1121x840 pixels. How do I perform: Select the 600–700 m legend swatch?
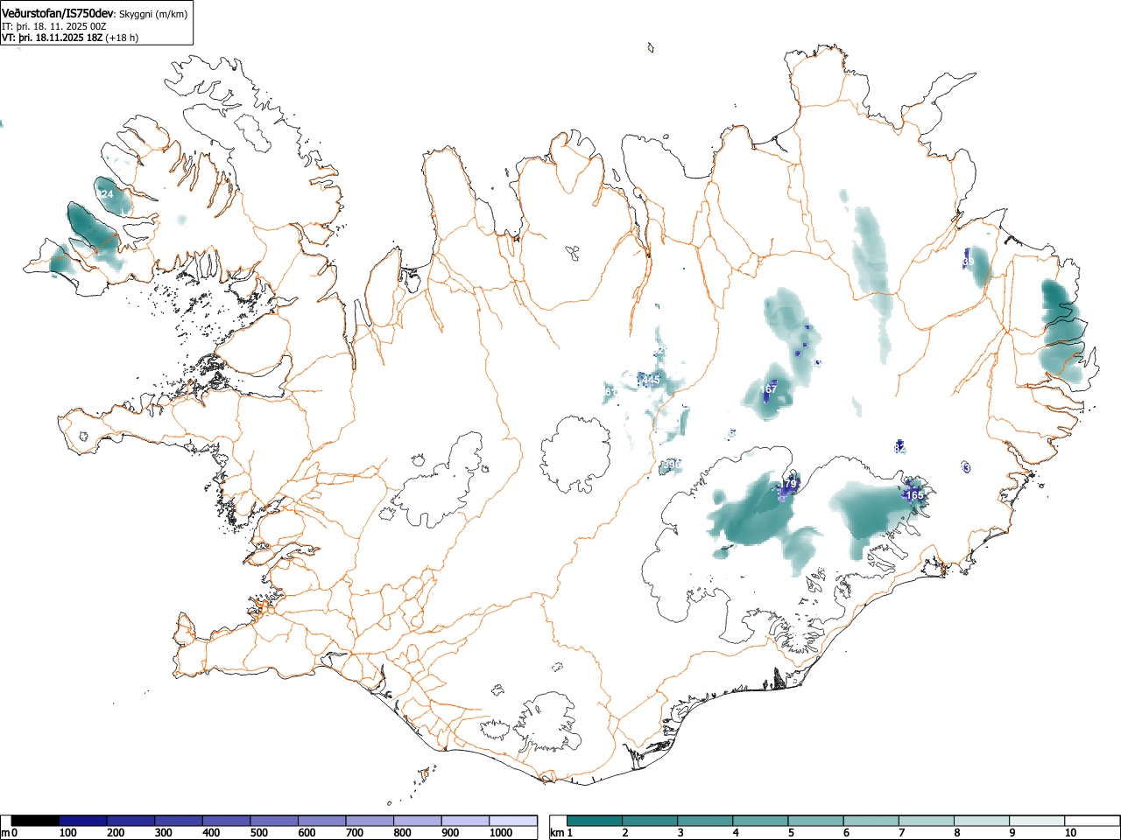tap(322, 821)
